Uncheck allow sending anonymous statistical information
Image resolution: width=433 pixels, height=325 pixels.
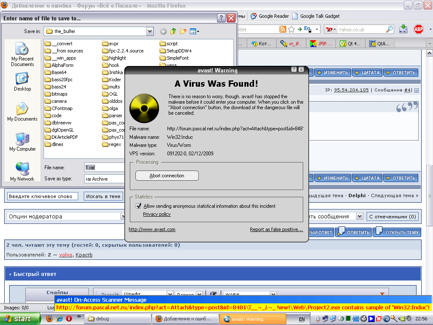138,206
